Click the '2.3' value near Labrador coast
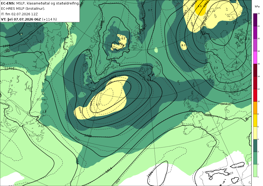Viewport: 263px width, 186px height. click(x=44, y=112)
